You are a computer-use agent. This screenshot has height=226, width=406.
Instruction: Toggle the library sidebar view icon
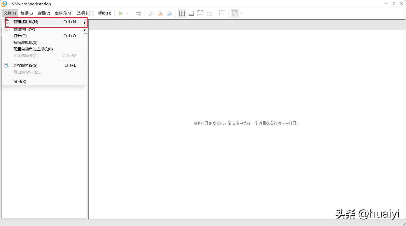pyautogui.click(x=182, y=13)
